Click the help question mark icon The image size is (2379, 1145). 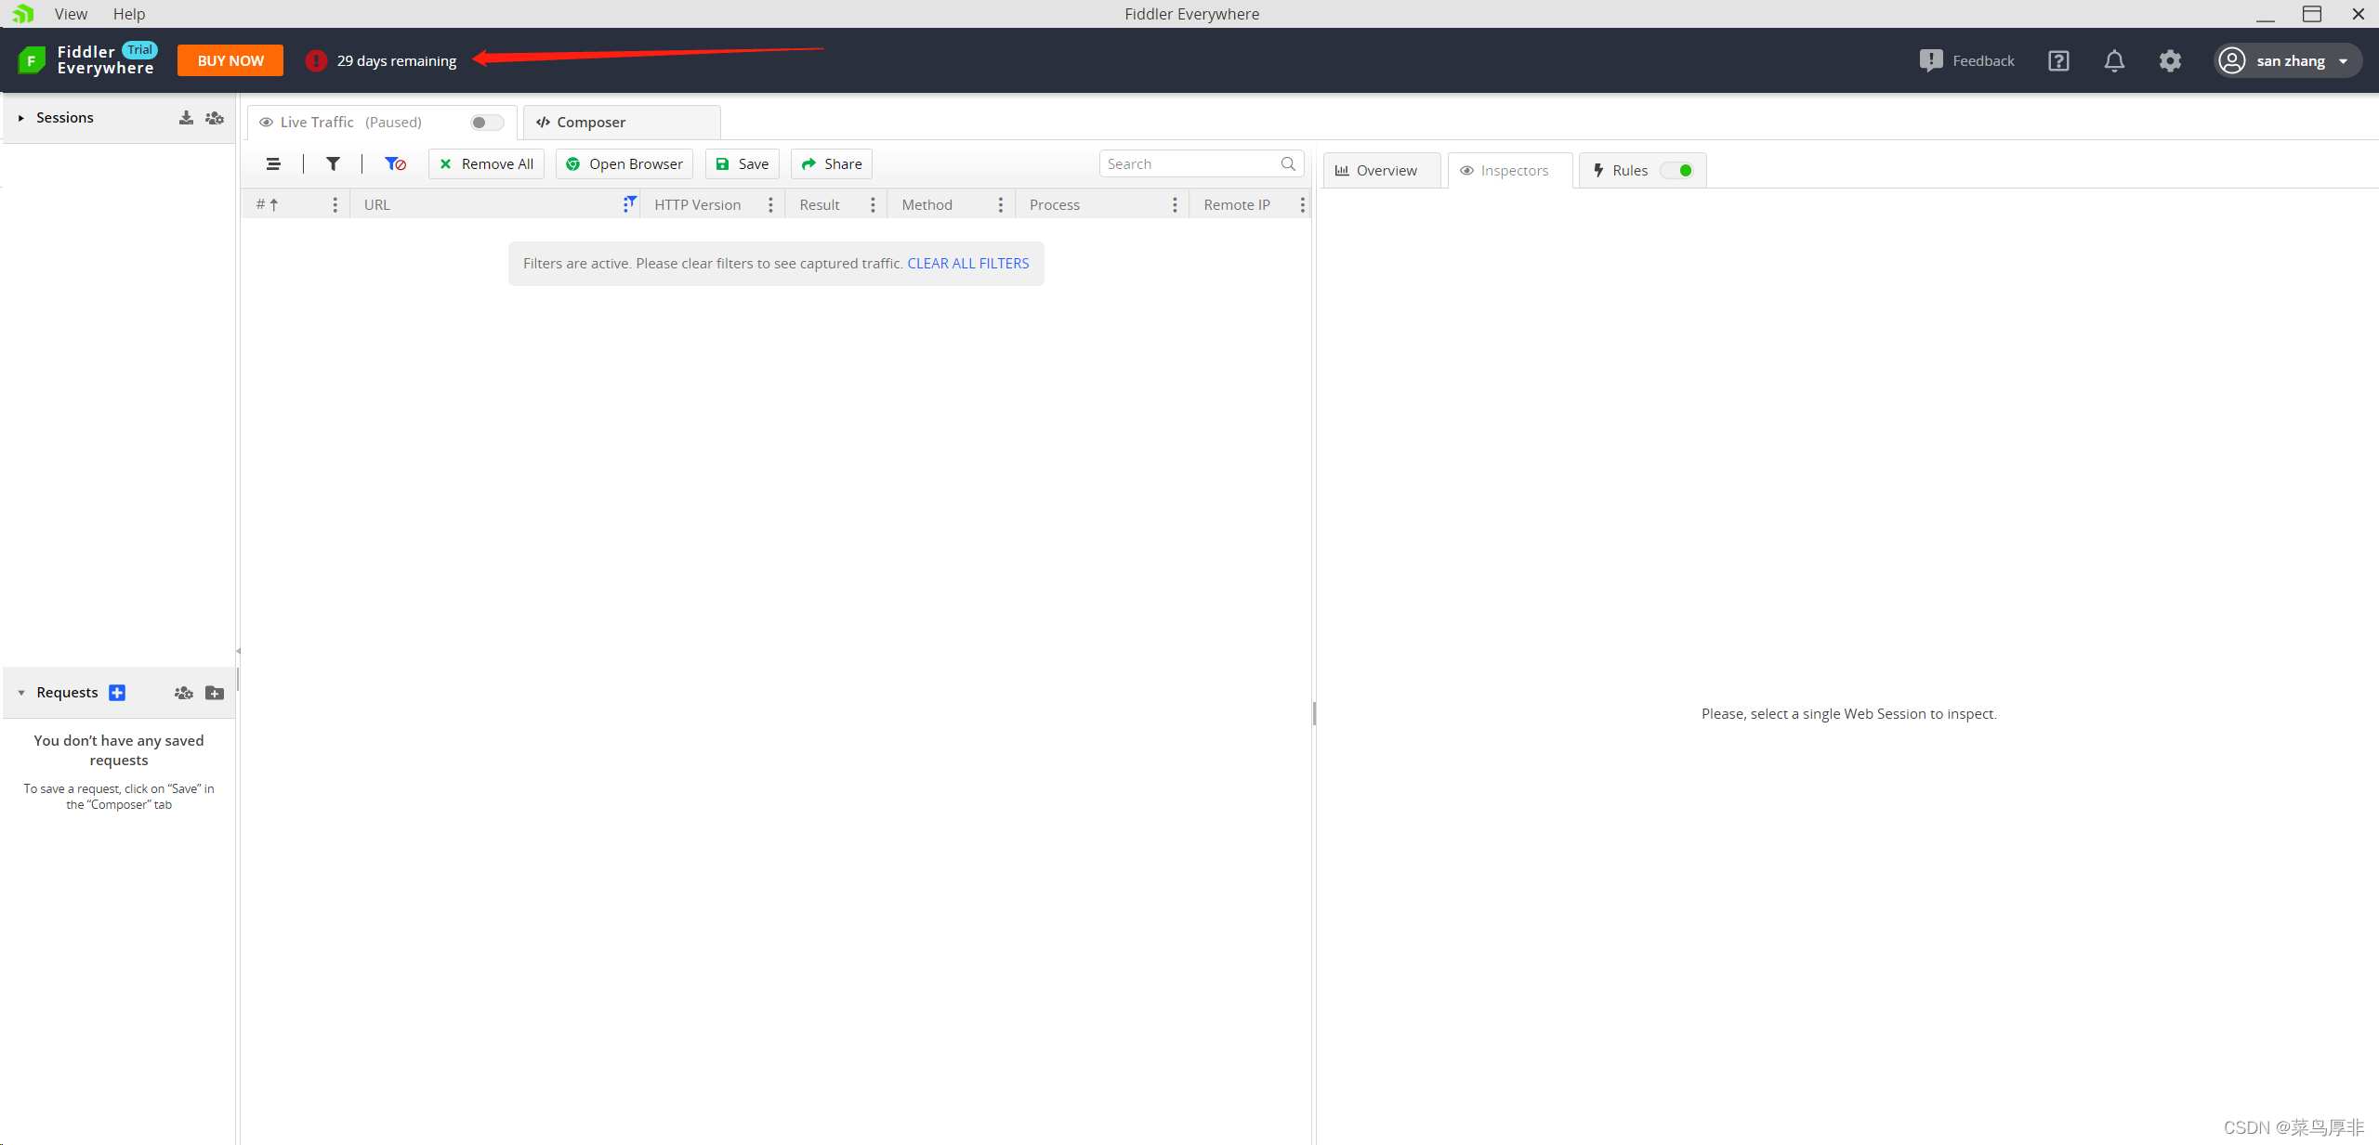2058,61
